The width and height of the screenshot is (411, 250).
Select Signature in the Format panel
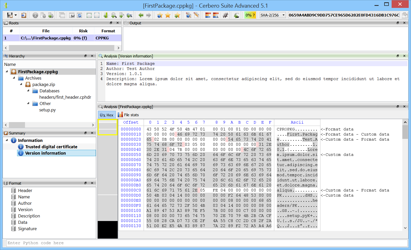(27, 229)
